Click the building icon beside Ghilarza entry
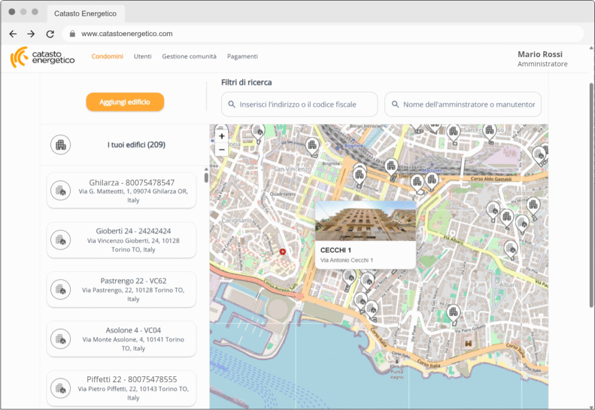Screen dimensions: 595x410 (60, 190)
